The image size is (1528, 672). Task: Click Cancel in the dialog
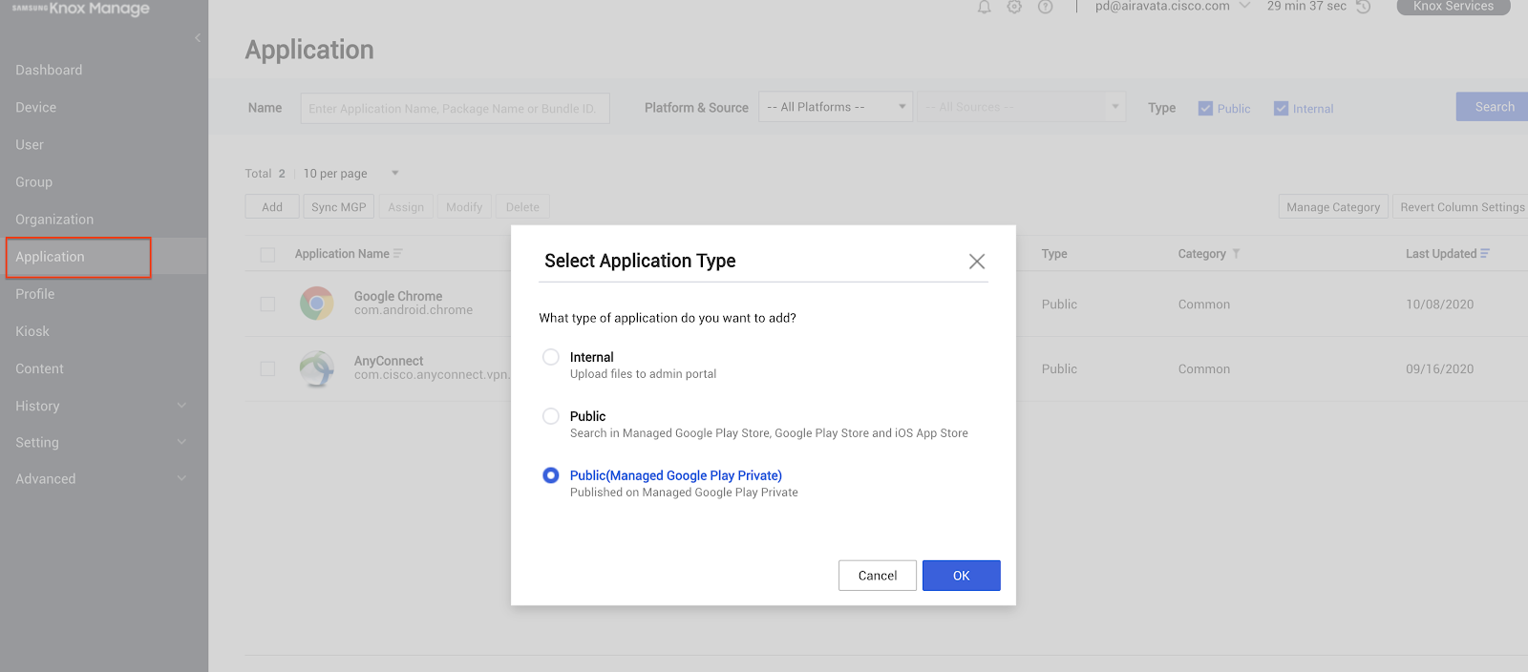pyautogui.click(x=878, y=576)
